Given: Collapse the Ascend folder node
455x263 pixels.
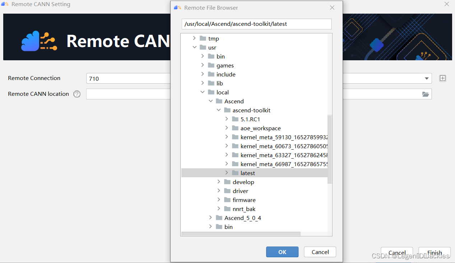Looking at the screenshot, I should click(x=210, y=101).
